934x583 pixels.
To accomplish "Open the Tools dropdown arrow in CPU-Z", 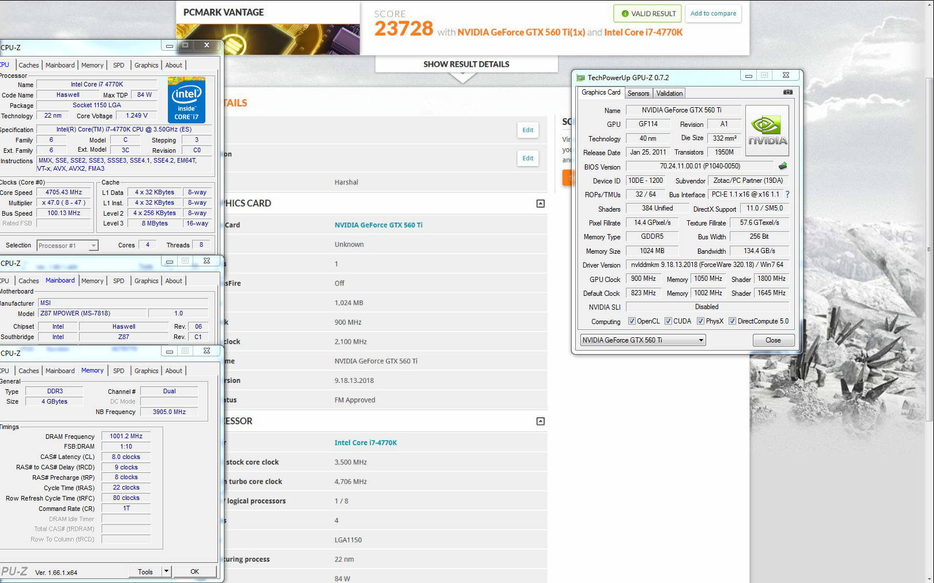I will [166, 571].
